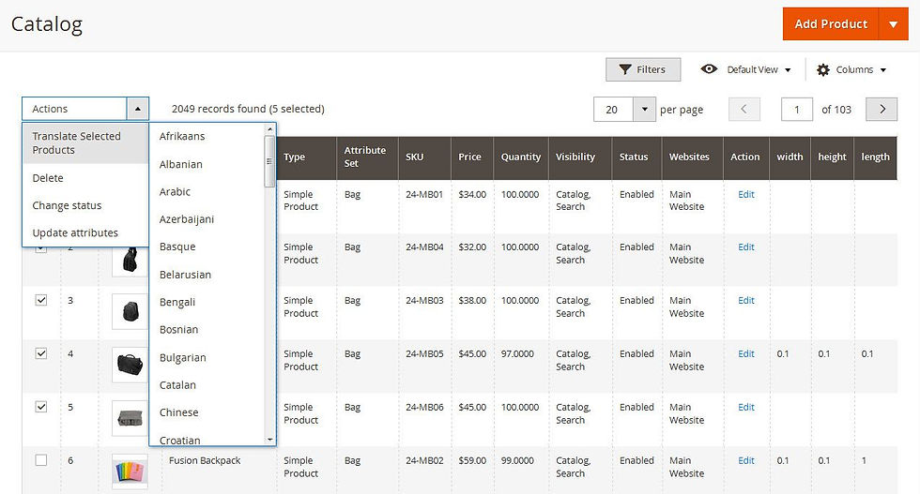This screenshot has width=920, height=494.
Task: Sort by Status column header
Action: coord(636,157)
